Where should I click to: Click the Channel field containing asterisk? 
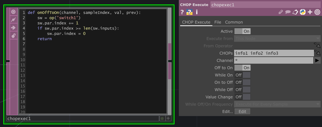[x=274, y=60]
